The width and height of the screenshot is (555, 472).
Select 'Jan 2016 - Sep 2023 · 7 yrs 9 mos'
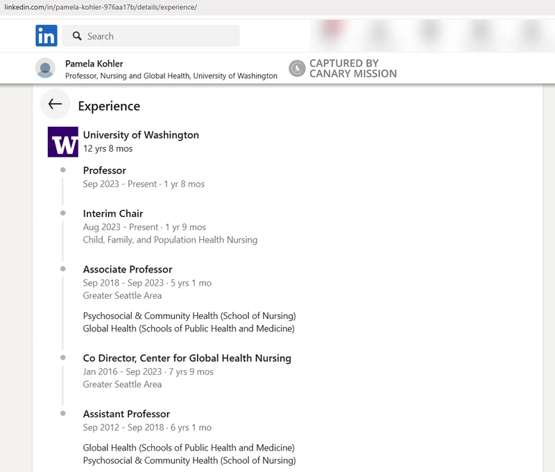[148, 372]
